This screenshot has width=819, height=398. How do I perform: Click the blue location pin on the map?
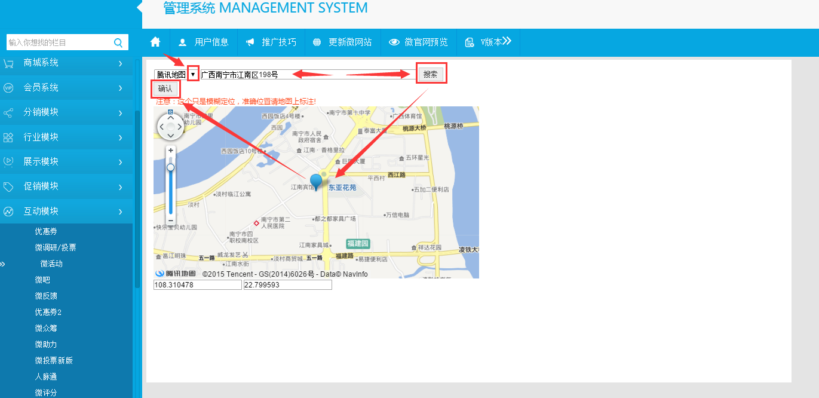pyautogui.click(x=317, y=180)
